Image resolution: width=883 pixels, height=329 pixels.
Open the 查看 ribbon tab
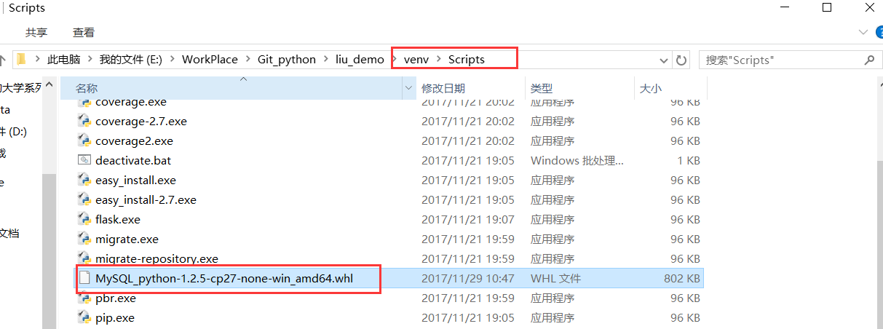point(84,33)
